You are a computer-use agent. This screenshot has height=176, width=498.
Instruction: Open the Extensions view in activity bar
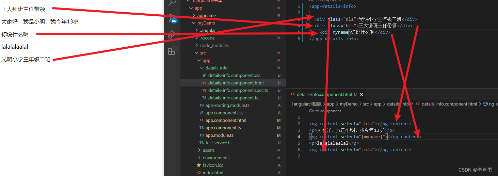coord(172,51)
